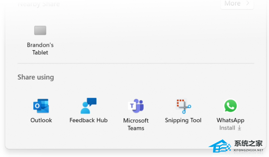The width and height of the screenshot is (269, 157).
Task: Click the download arrow beside Install
Action: [x=239, y=128]
